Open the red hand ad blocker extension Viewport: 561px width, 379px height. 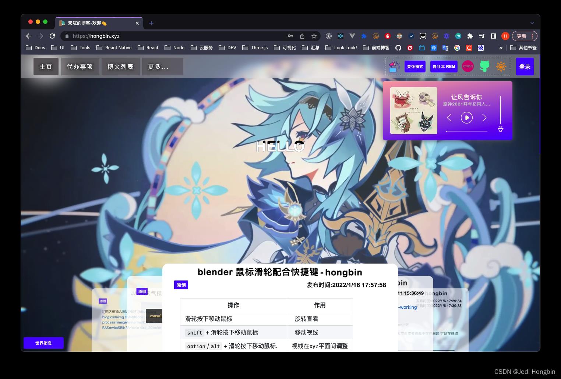coord(388,36)
